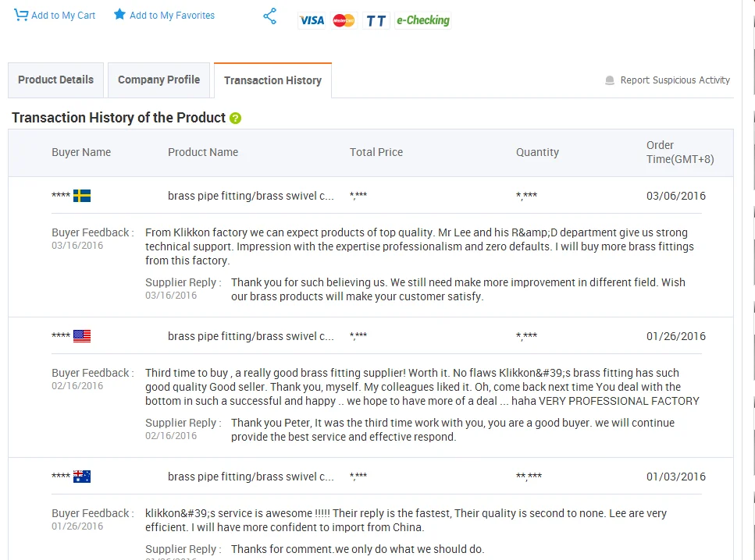Click the MasterCard payment logo

[344, 20]
